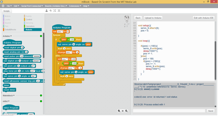Click Upload to Arduino button

click(x=153, y=18)
